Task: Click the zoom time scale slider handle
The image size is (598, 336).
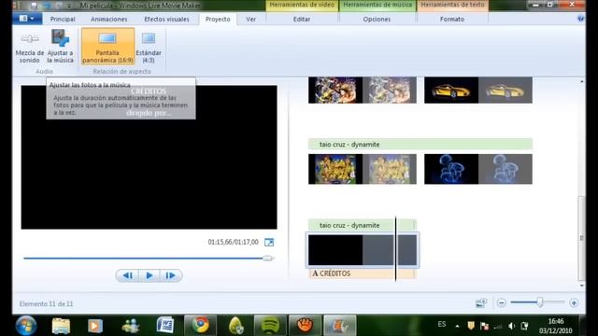Action: coord(540,302)
